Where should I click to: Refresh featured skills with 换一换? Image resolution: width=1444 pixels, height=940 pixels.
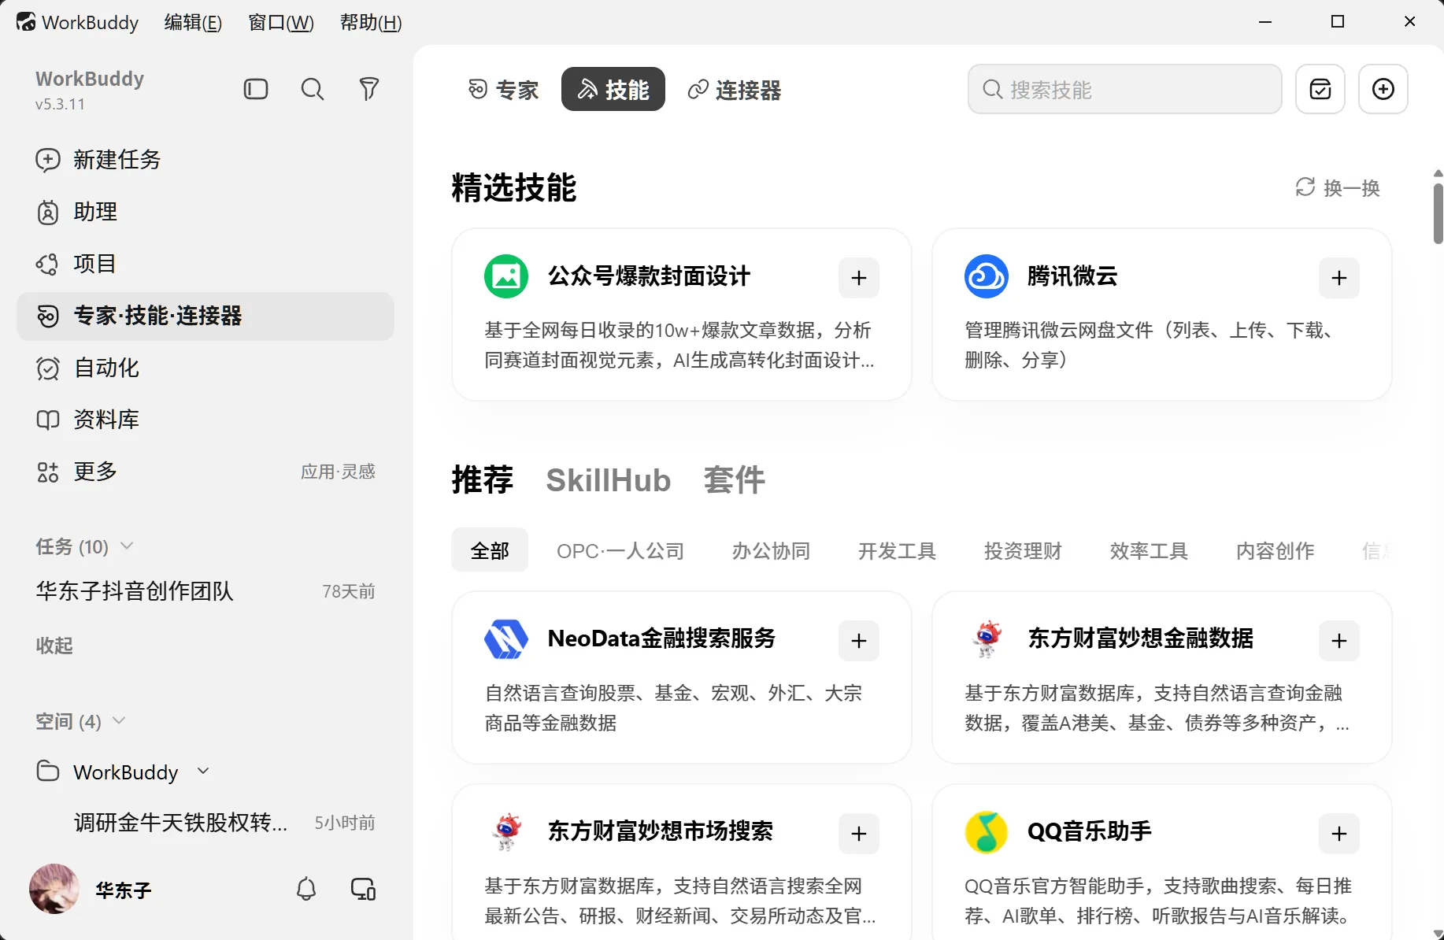1338,187
